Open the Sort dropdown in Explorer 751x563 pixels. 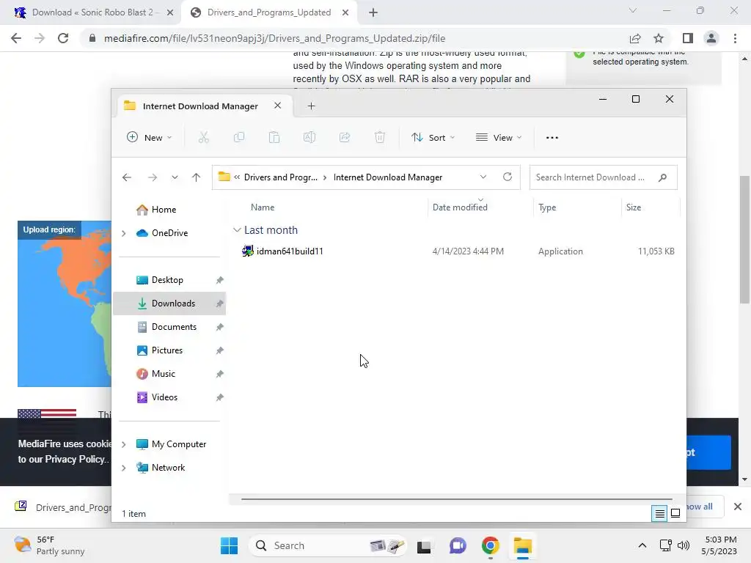click(433, 137)
